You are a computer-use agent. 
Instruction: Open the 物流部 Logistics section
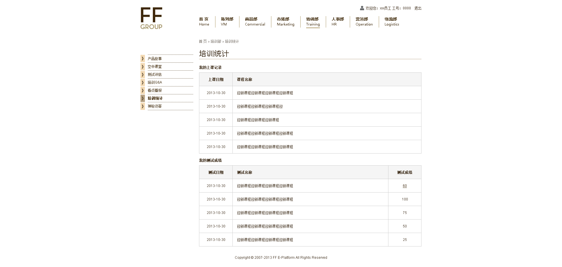[x=392, y=22]
